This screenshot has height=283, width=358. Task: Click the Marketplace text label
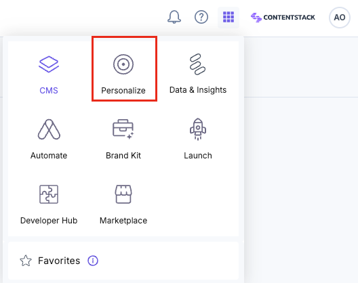tap(123, 221)
